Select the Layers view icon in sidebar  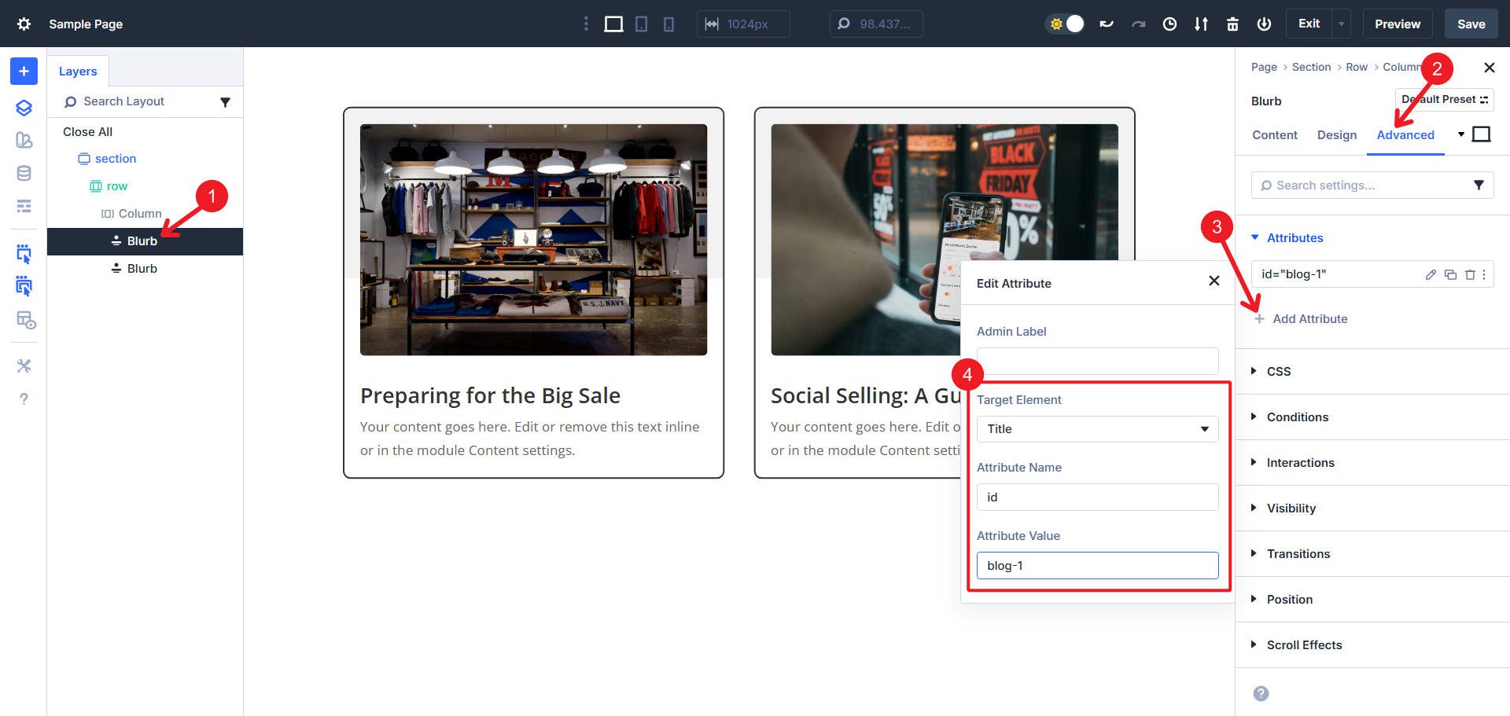click(23, 108)
